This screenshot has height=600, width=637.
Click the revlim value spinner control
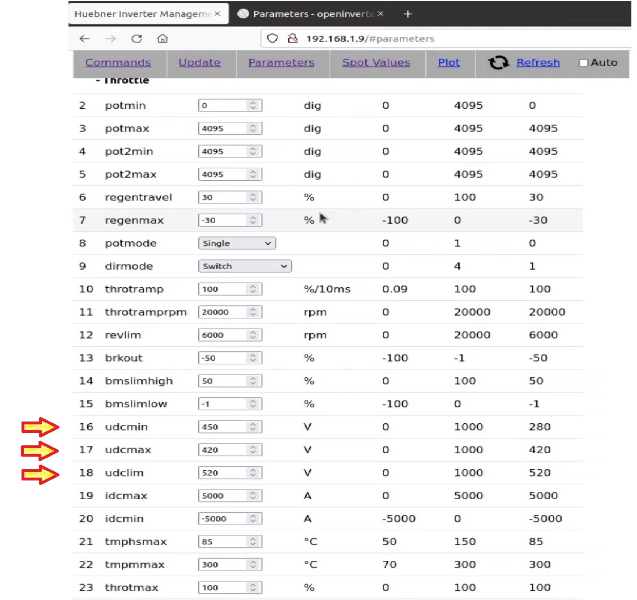(253, 335)
